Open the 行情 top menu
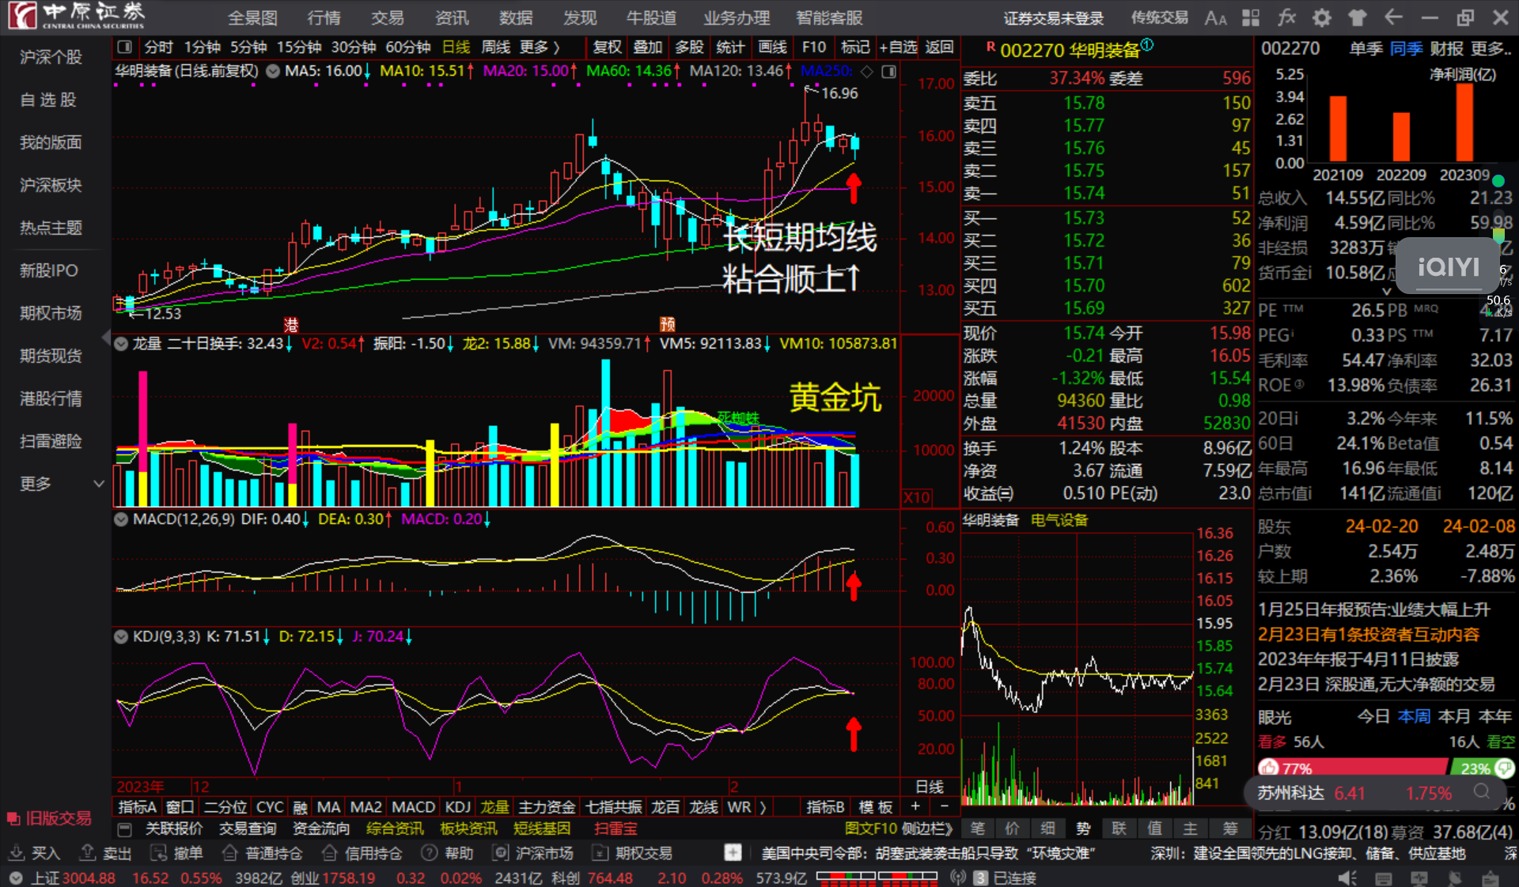 tap(324, 18)
